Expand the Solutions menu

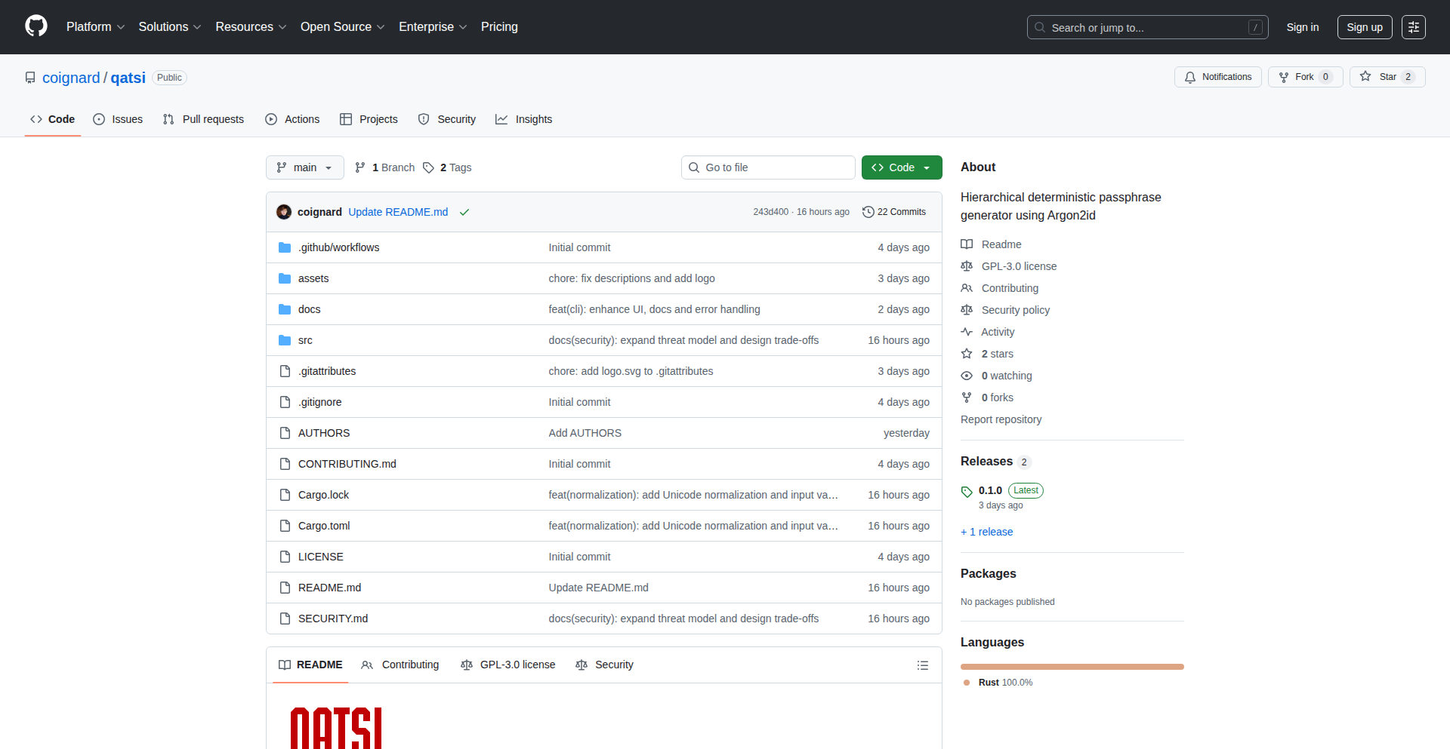[170, 27]
